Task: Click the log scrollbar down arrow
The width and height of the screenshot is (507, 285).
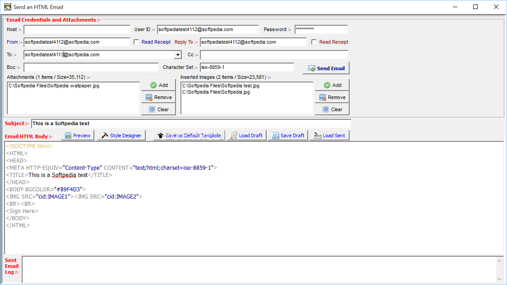Action: point(500,279)
